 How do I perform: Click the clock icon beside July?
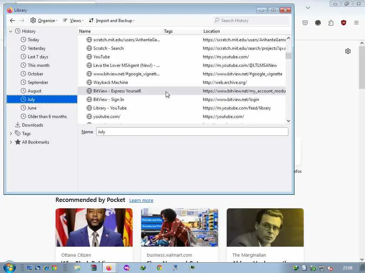tap(23, 100)
